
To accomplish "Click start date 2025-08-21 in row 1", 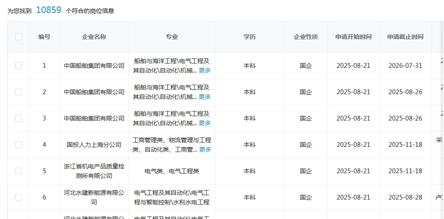I will pyautogui.click(x=353, y=66).
